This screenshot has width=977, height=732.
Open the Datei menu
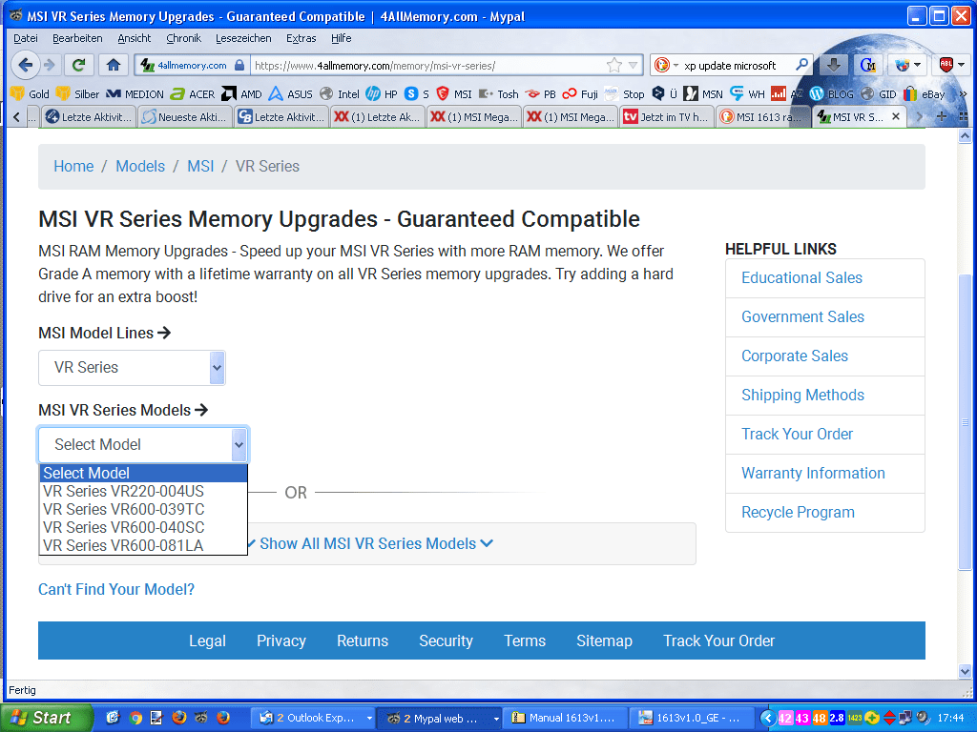point(26,38)
